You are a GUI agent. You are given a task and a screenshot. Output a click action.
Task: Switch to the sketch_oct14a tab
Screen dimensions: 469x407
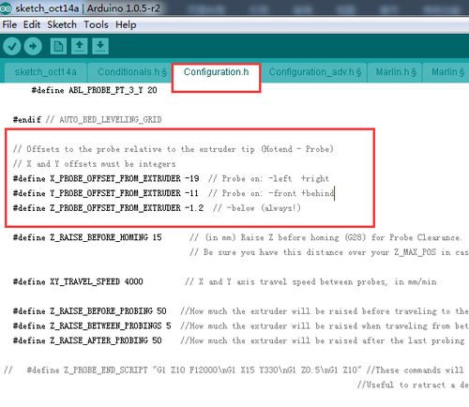(46, 72)
